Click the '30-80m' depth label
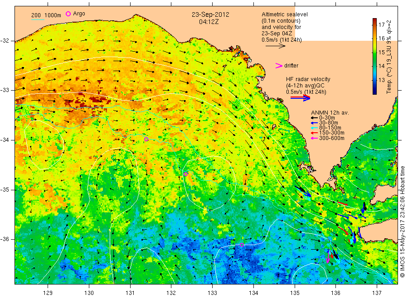 pos(328,123)
